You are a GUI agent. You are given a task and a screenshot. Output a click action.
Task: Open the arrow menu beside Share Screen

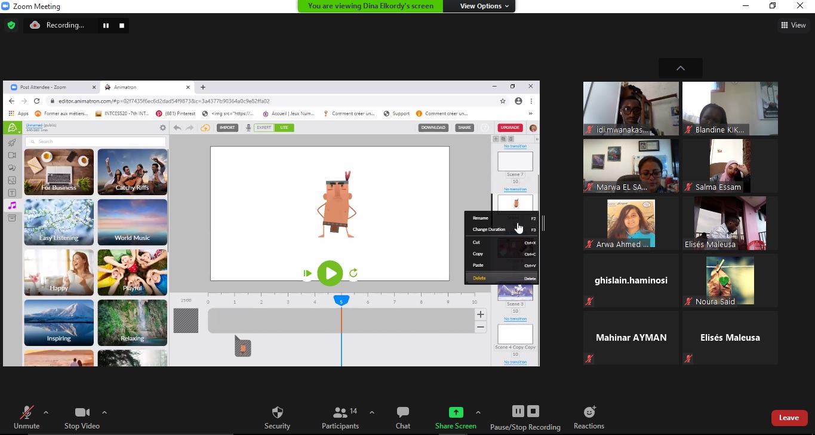click(478, 412)
